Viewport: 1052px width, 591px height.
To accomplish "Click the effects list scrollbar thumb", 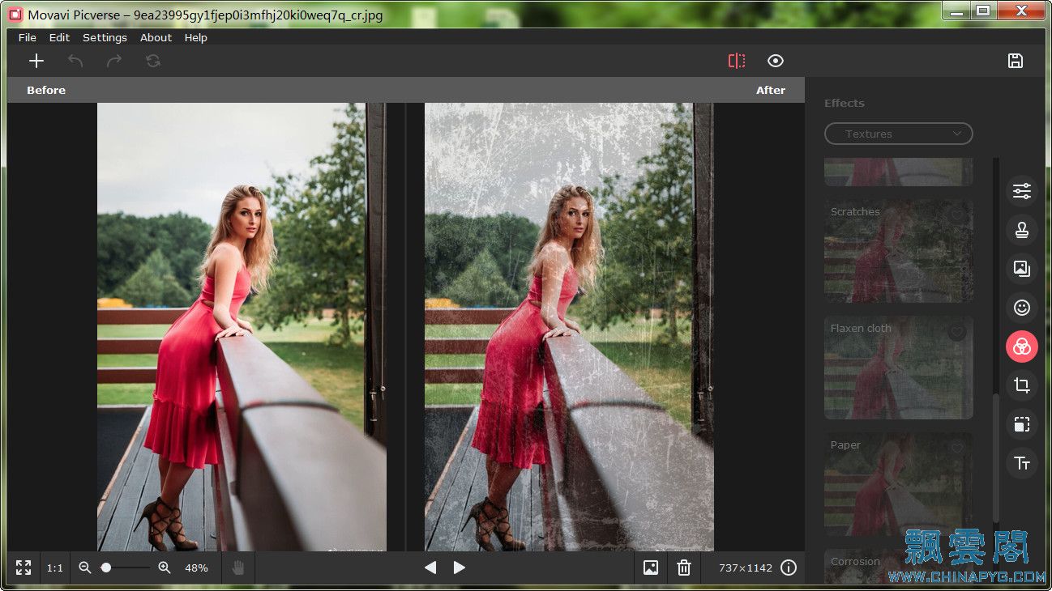I will 996,457.
